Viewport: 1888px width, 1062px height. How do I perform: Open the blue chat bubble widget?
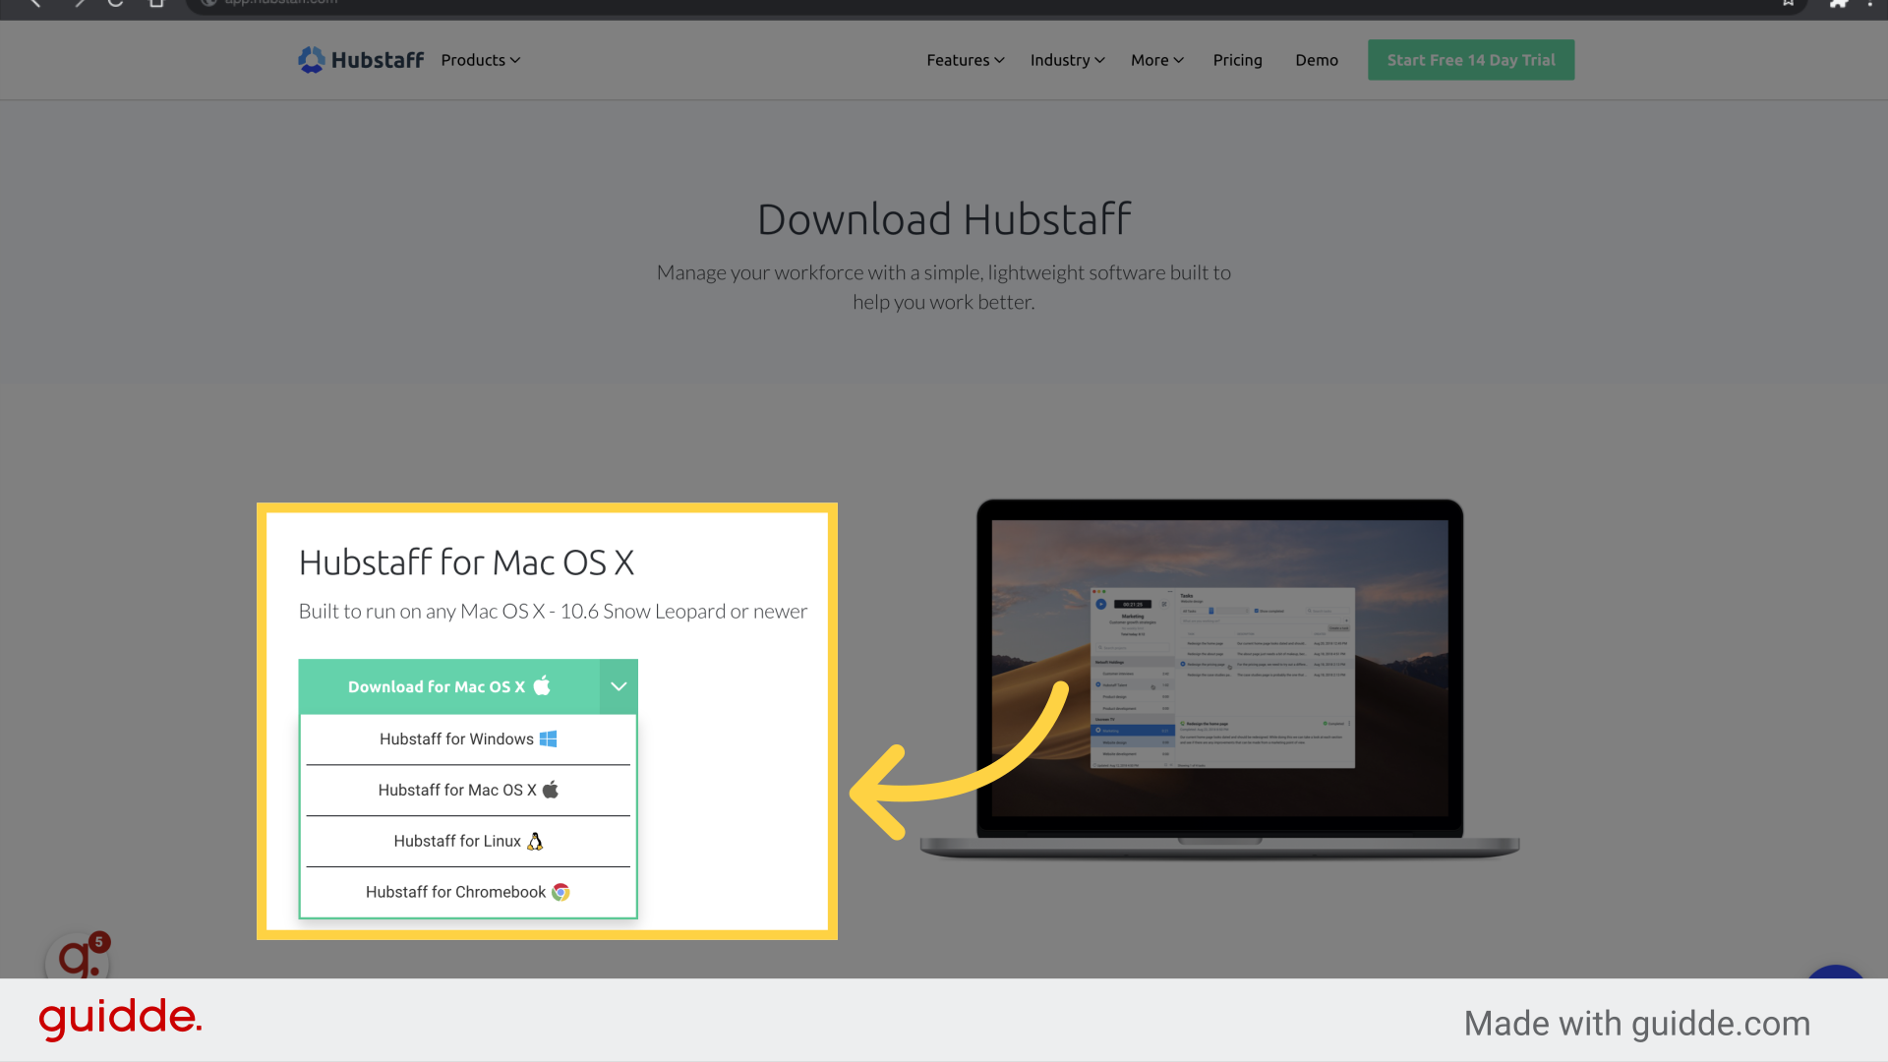tap(1835, 973)
